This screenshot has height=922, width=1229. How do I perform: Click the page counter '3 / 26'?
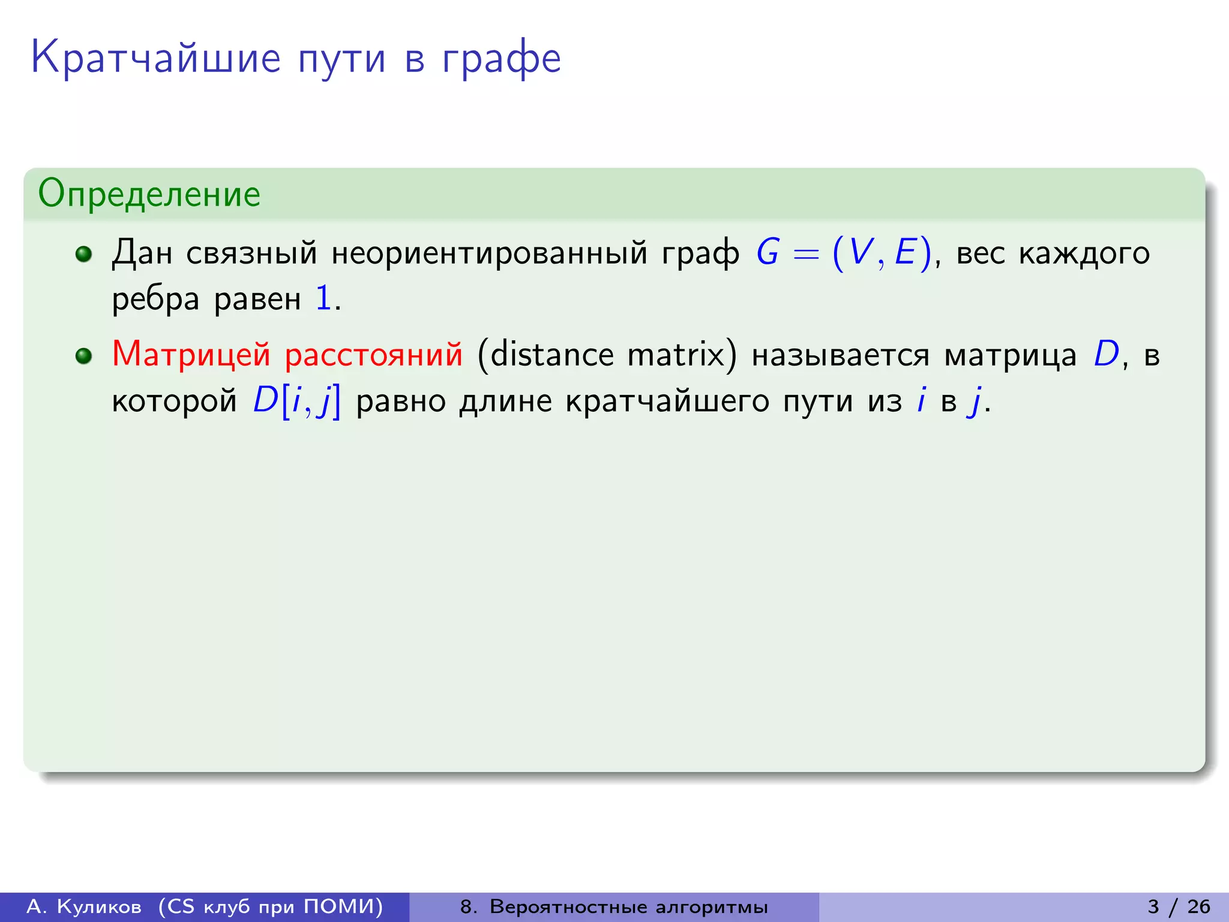[1179, 906]
